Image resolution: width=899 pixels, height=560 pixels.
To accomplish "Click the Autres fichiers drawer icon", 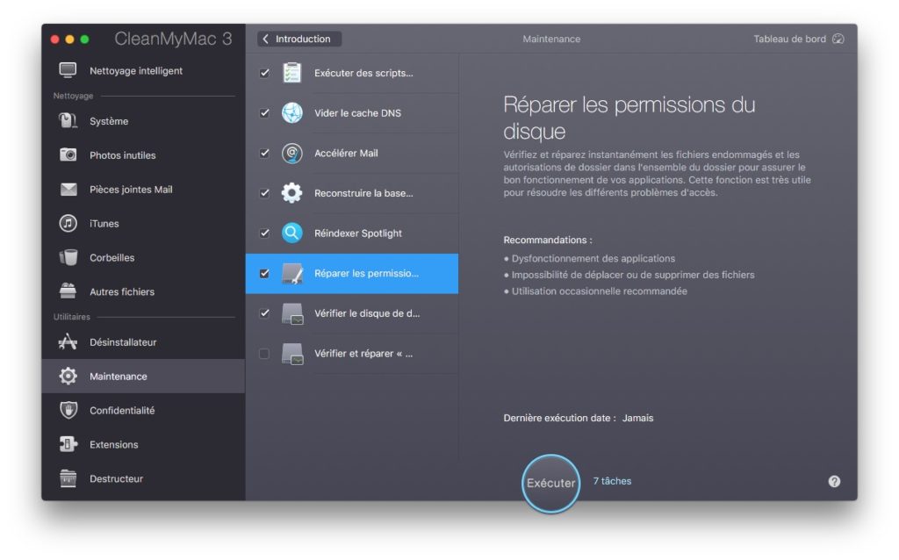I will 68,291.
